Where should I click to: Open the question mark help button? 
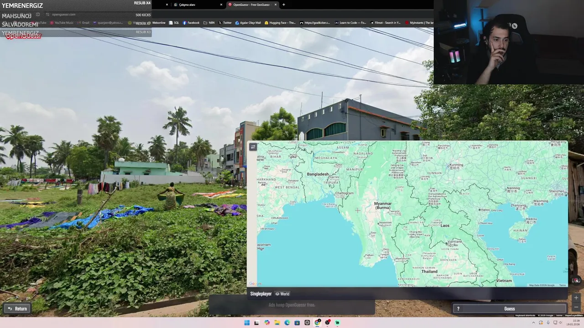(x=458, y=309)
